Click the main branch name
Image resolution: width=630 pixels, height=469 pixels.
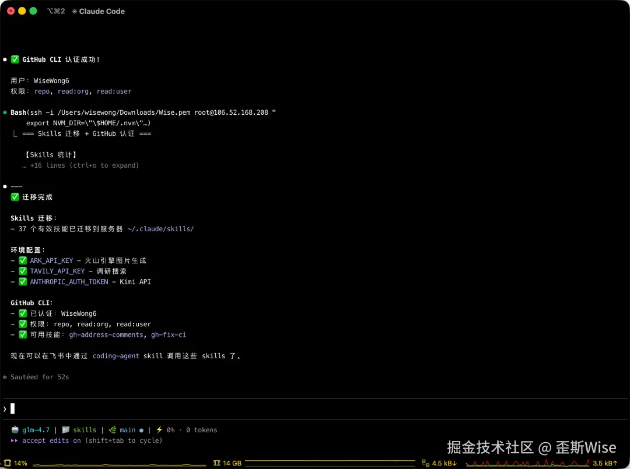(x=127, y=430)
